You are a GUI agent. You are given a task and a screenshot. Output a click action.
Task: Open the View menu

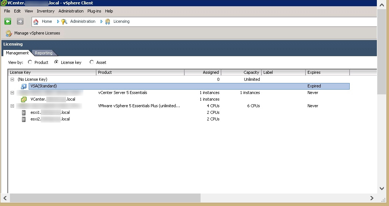click(29, 11)
